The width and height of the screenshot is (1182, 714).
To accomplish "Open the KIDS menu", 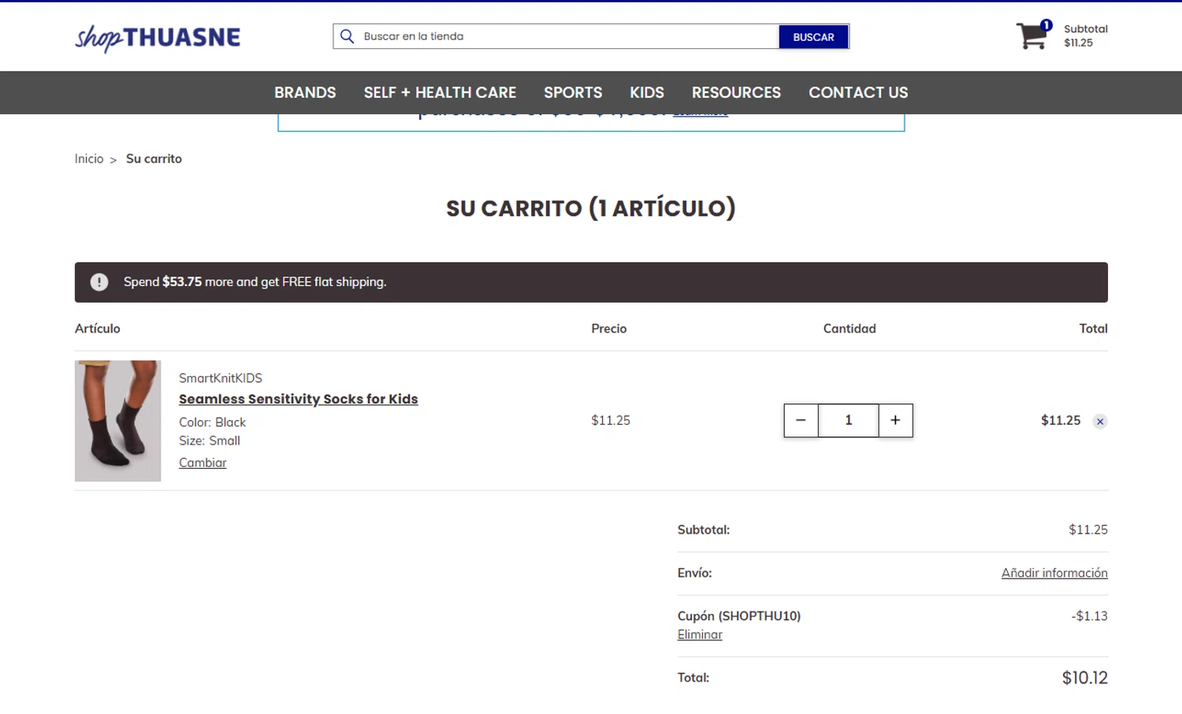I will [x=647, y=92].
